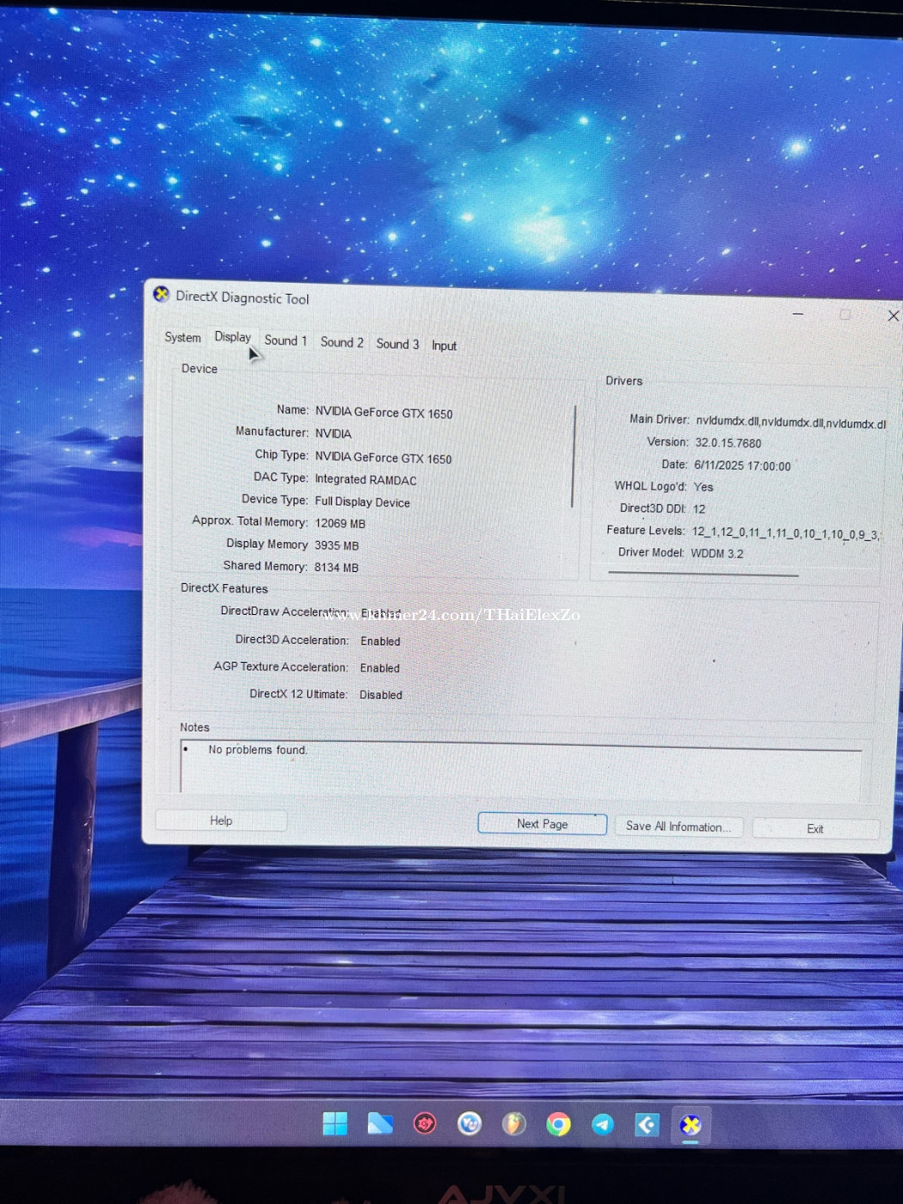Click the Manufacturer value NVIDIA
The width and height of the screenshot is (903, 1204).
coord(333,433)
